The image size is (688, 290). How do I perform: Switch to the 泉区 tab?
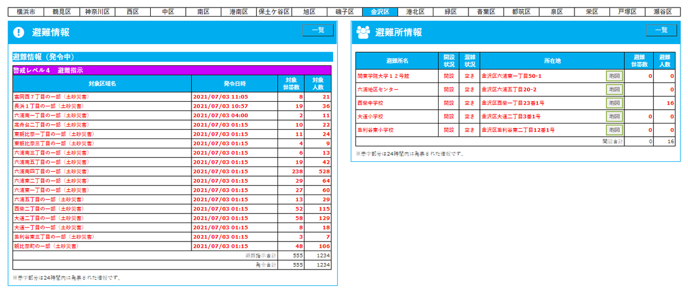556,11
